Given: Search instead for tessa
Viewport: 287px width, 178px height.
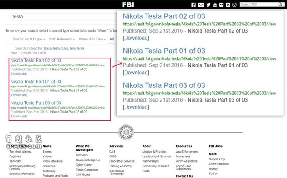Looking at the screenshot, I should click(x=48, y=48).
